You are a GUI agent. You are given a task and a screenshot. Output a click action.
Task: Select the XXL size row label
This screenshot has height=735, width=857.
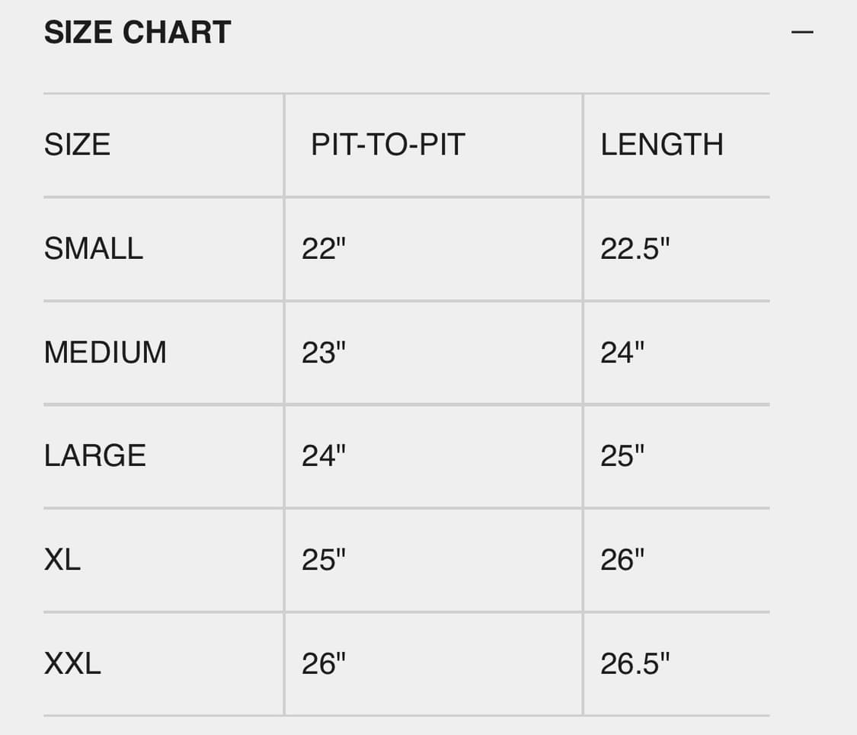72,663
